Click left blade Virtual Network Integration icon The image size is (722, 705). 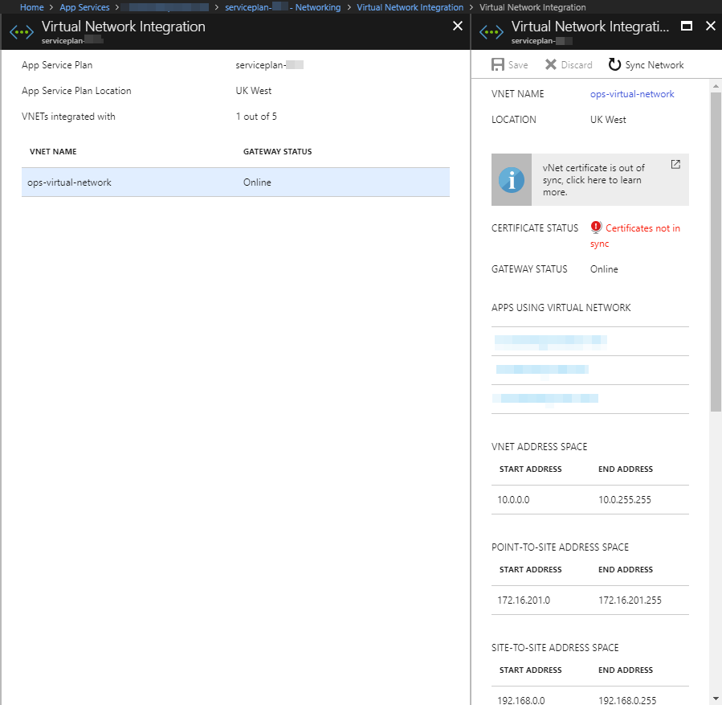pos(21,32)
